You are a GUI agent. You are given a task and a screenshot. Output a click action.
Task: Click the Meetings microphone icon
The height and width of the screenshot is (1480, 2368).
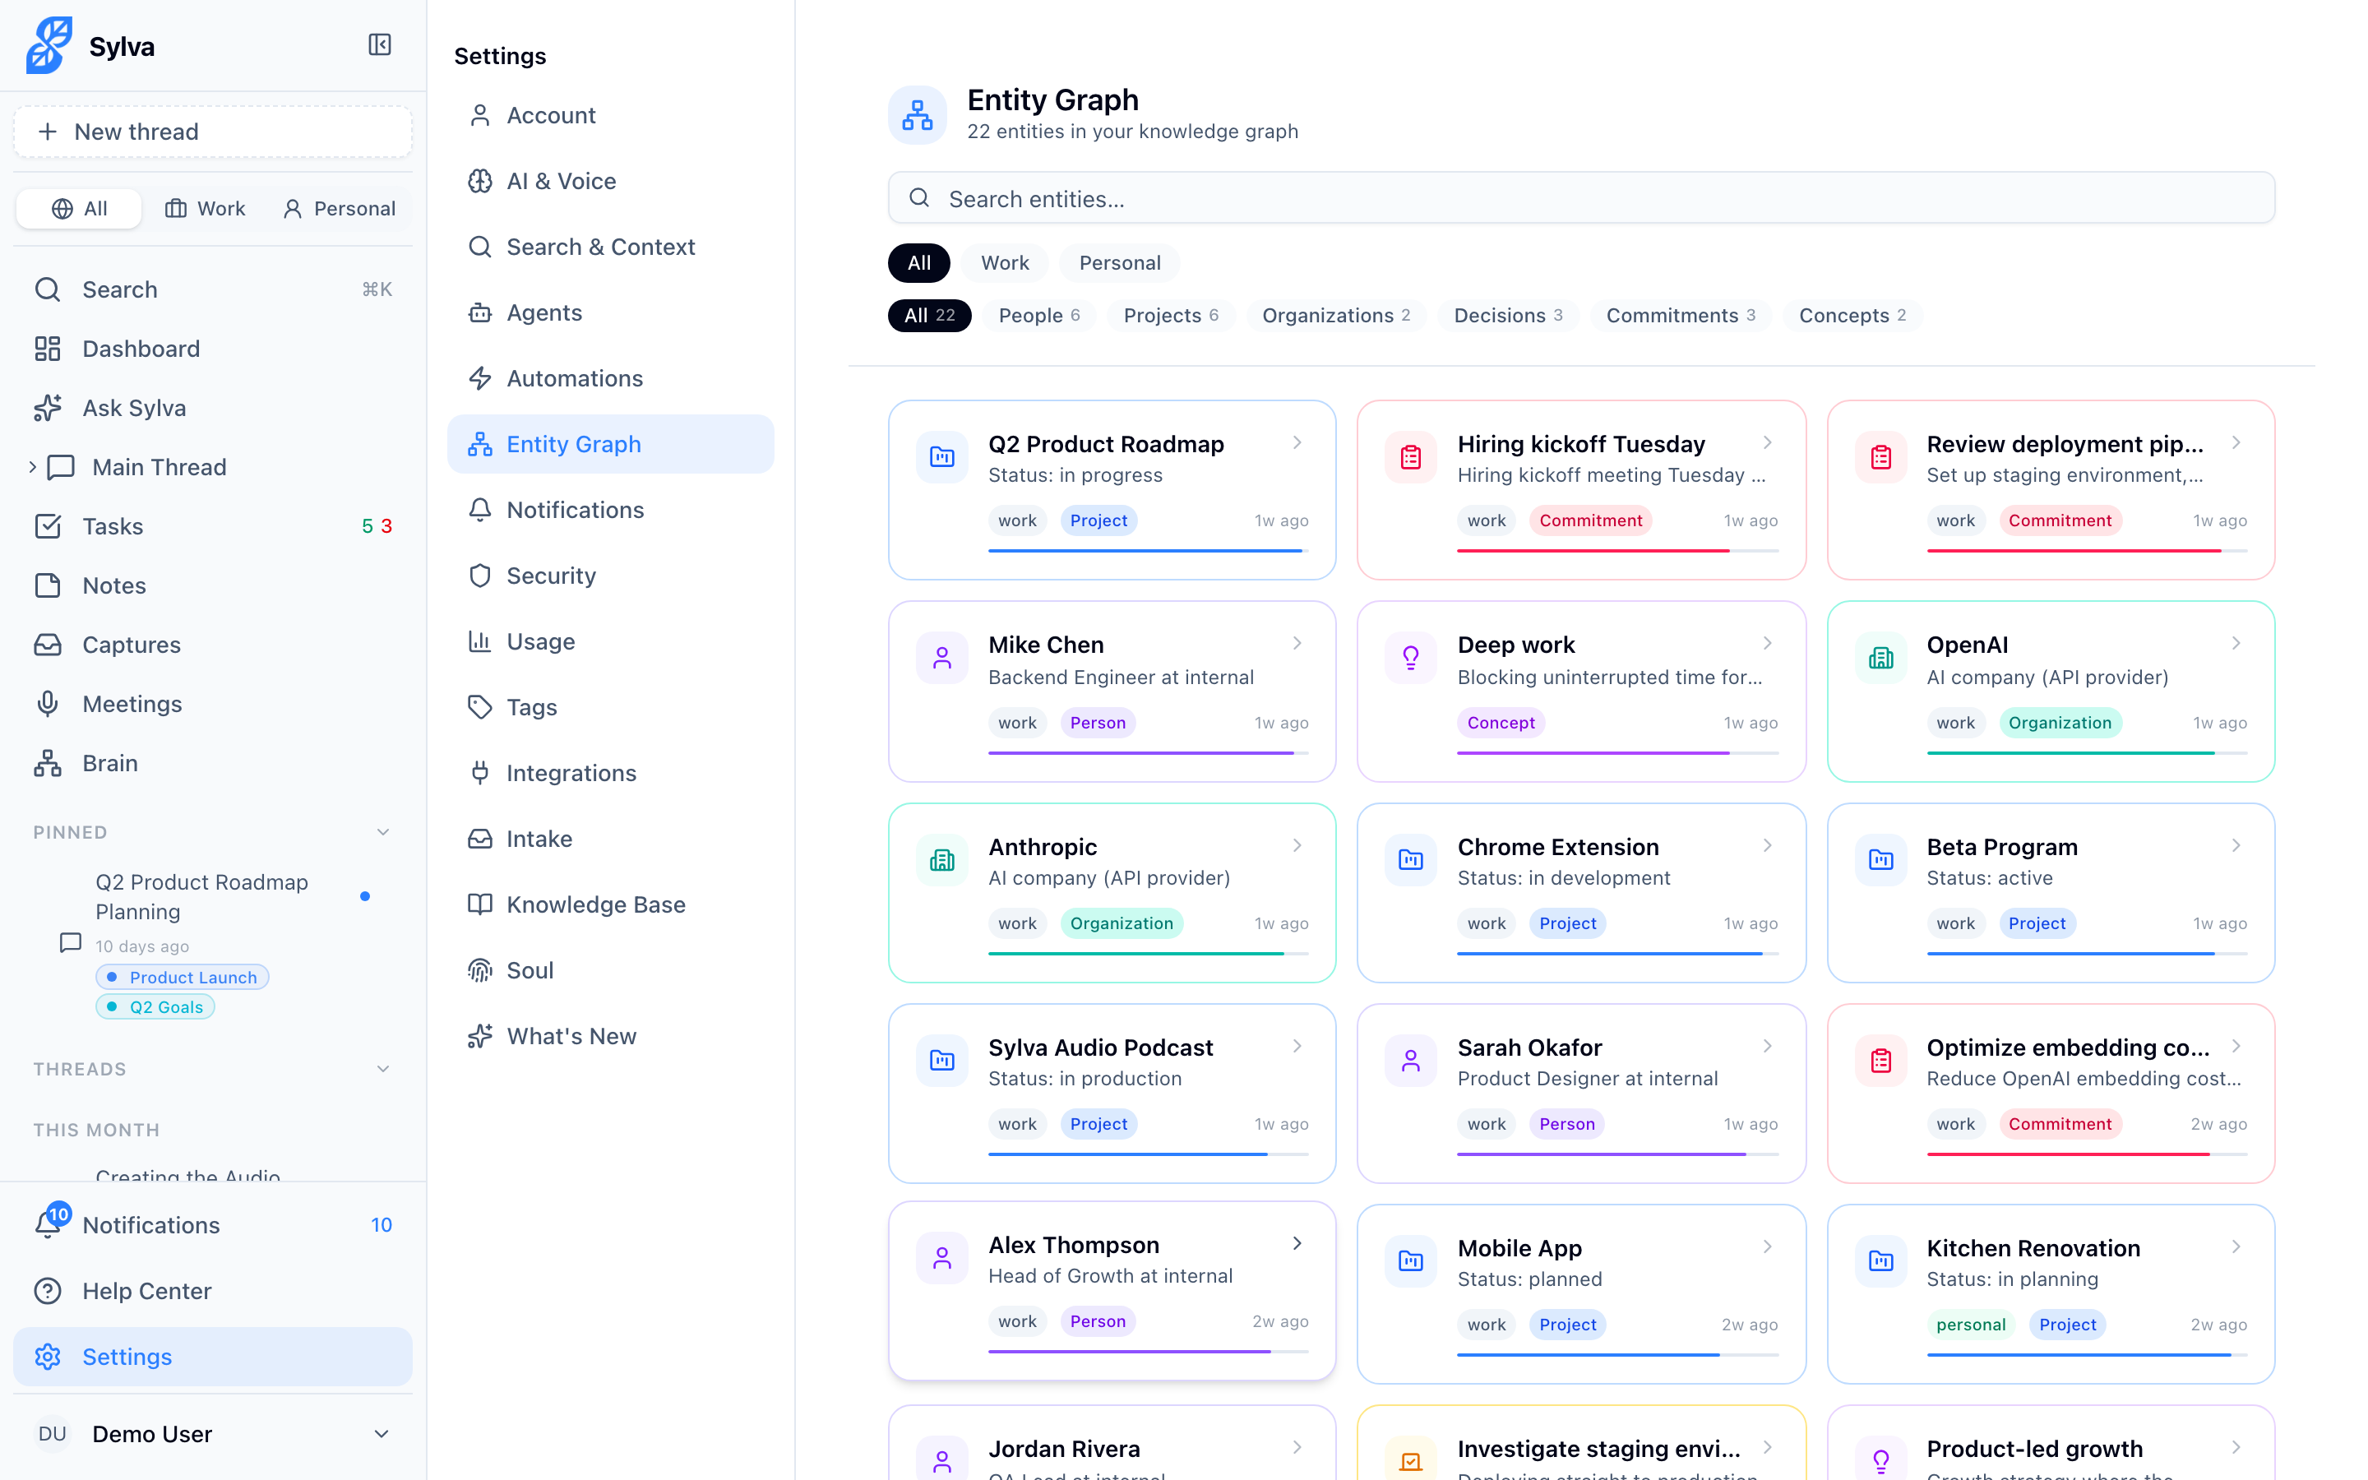tap(47, 704)
